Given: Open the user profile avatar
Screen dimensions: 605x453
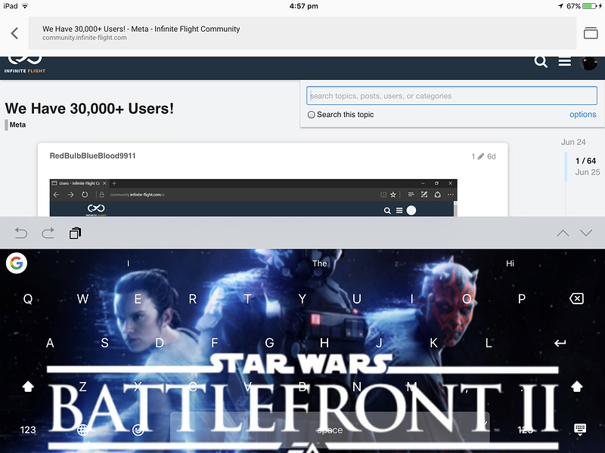Looking at the screenshot, I should (x=589, y=63).
